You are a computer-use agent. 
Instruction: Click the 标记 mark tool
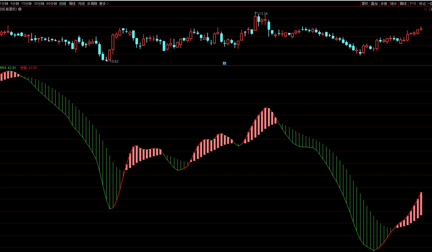[x=422, y=4]
